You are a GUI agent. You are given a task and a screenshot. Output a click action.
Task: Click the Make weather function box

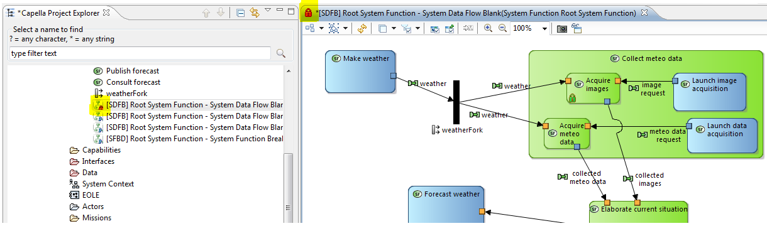coord(361,71)
